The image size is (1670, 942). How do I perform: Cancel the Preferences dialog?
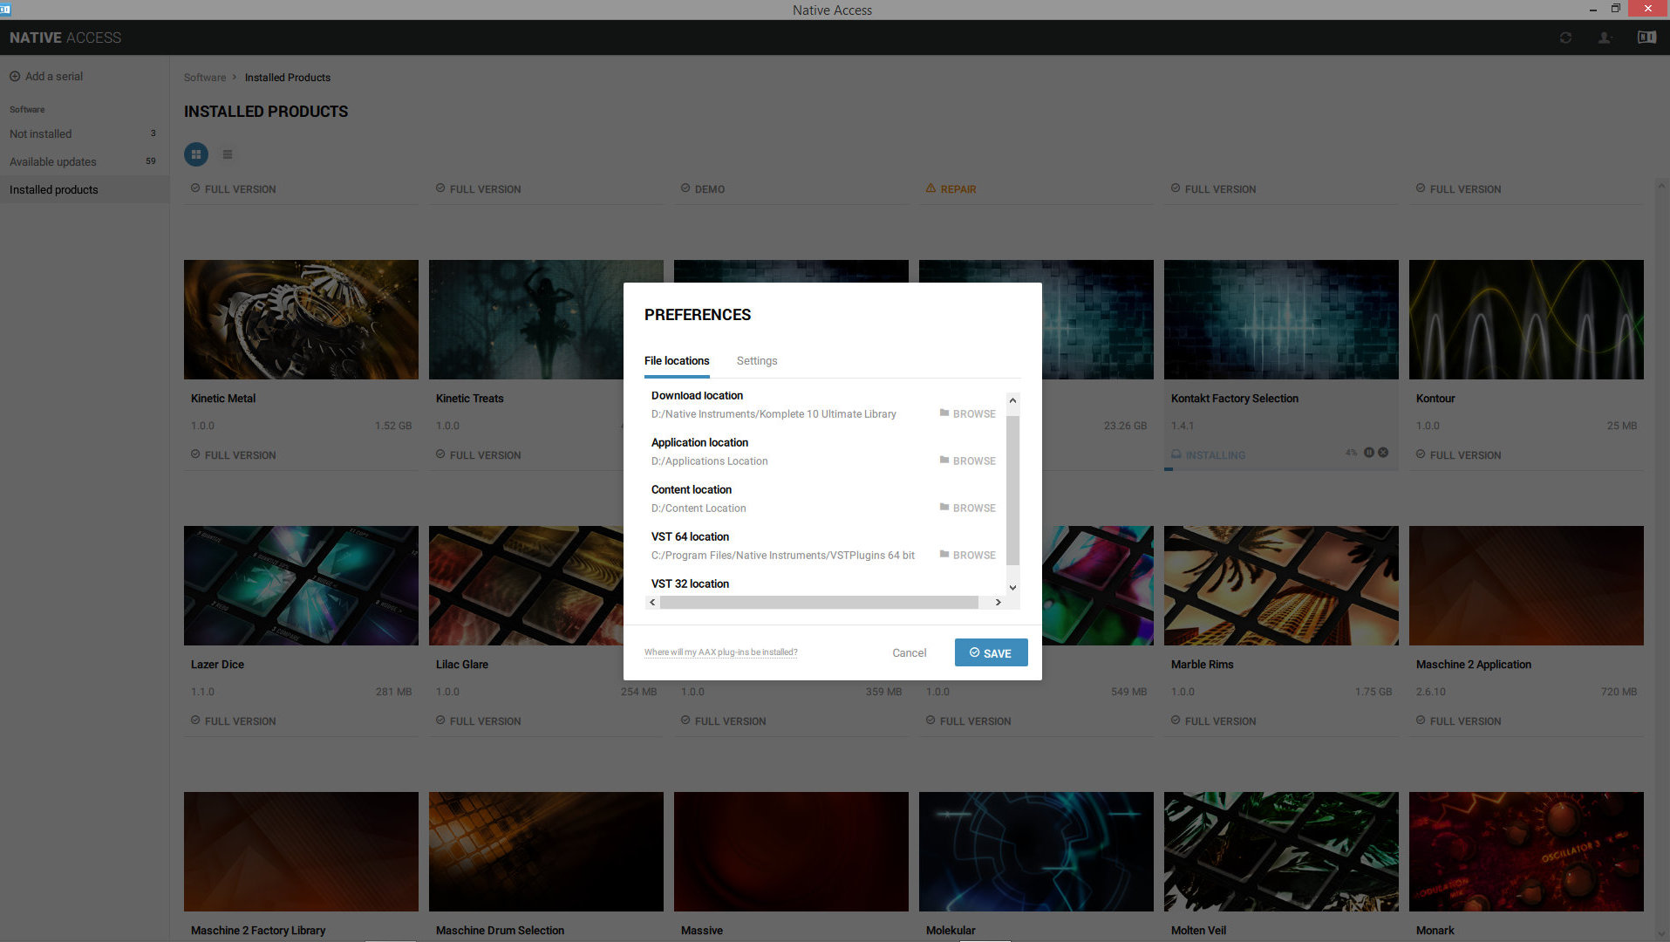(x=909, y=652)
